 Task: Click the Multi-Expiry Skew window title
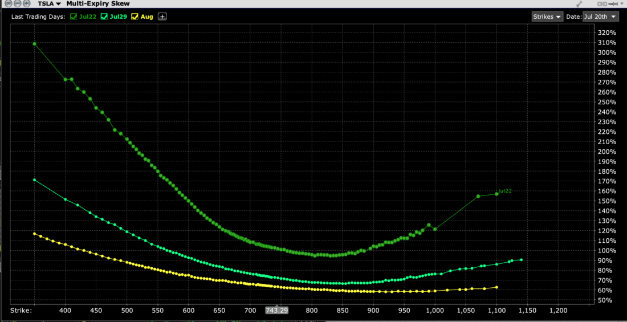(98, 3)
